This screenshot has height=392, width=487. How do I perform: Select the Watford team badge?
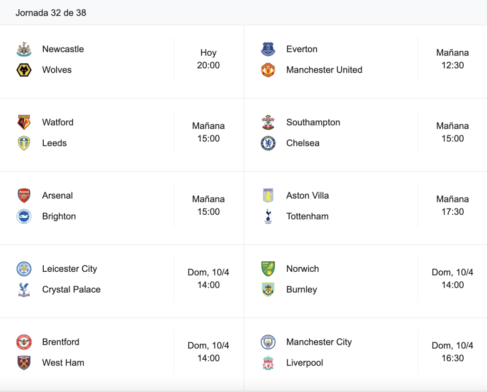pos(24,122)
